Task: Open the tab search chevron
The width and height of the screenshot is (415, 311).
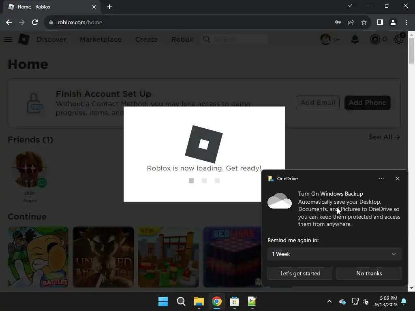Action: tap(350, 6)
